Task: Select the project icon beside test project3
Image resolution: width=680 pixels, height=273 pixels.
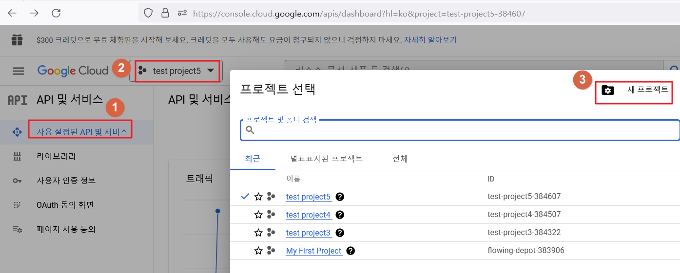Action: (272, 233)
